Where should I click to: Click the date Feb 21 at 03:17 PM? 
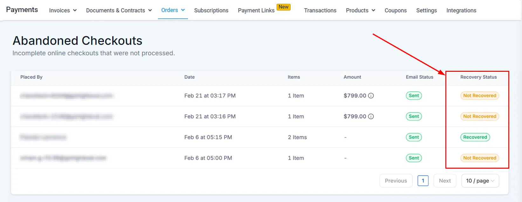coord(210,96)
